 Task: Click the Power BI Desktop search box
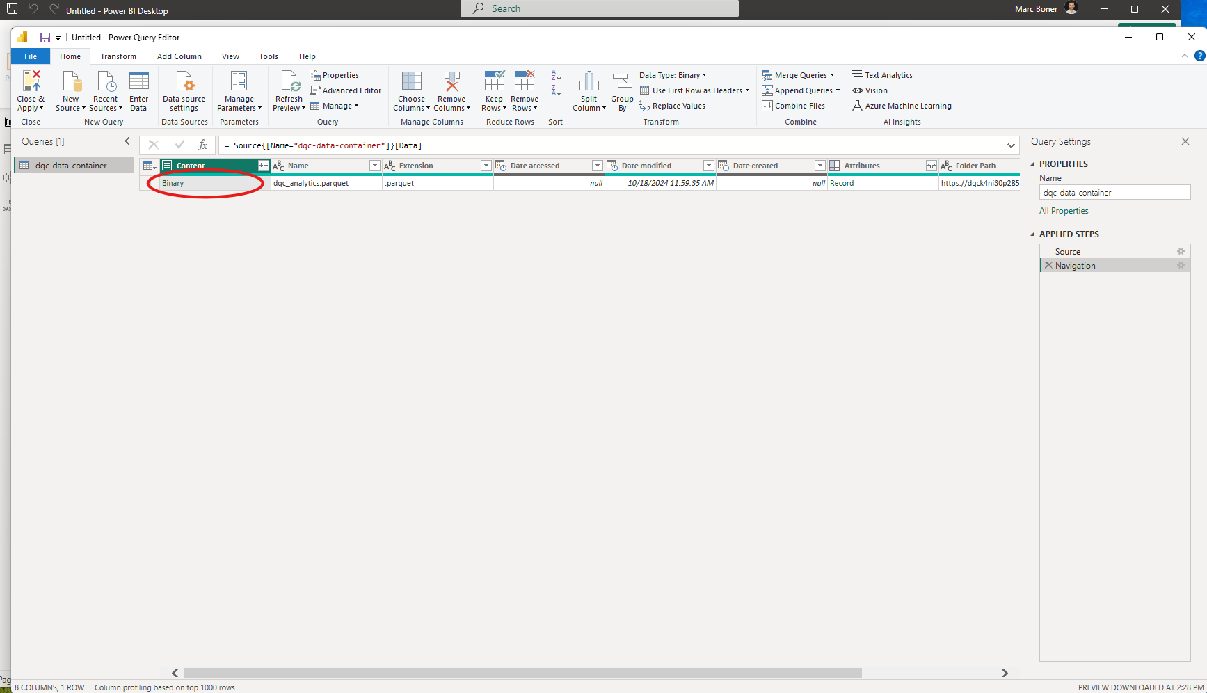600,8
